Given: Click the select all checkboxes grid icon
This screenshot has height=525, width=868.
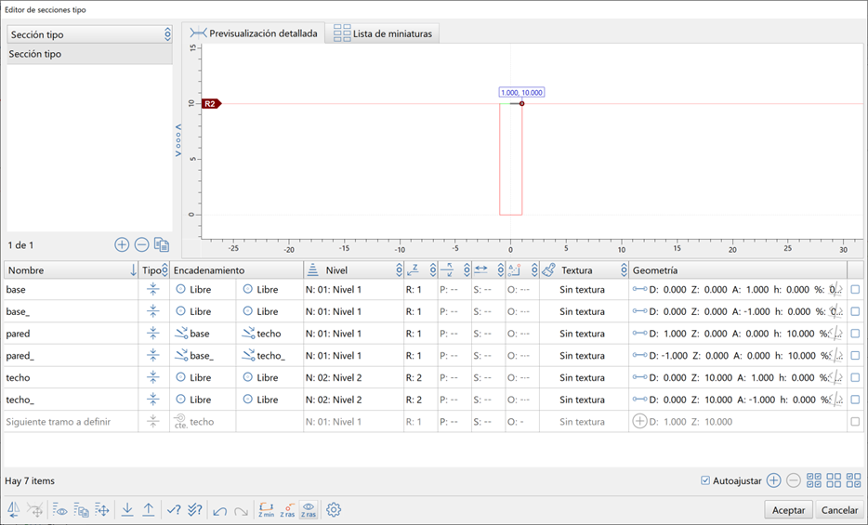Looking at the screenshot, I should pos(814,480).
